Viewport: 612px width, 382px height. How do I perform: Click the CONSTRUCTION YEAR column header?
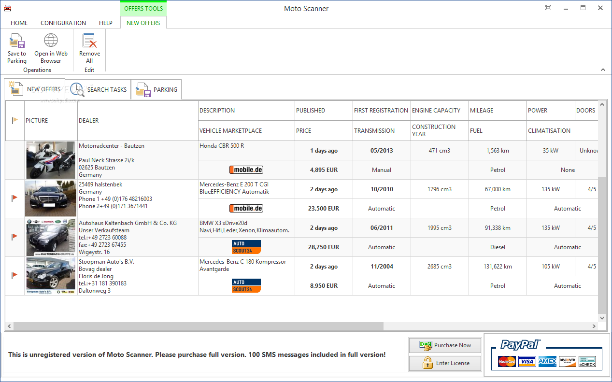(x=440, y=131)
